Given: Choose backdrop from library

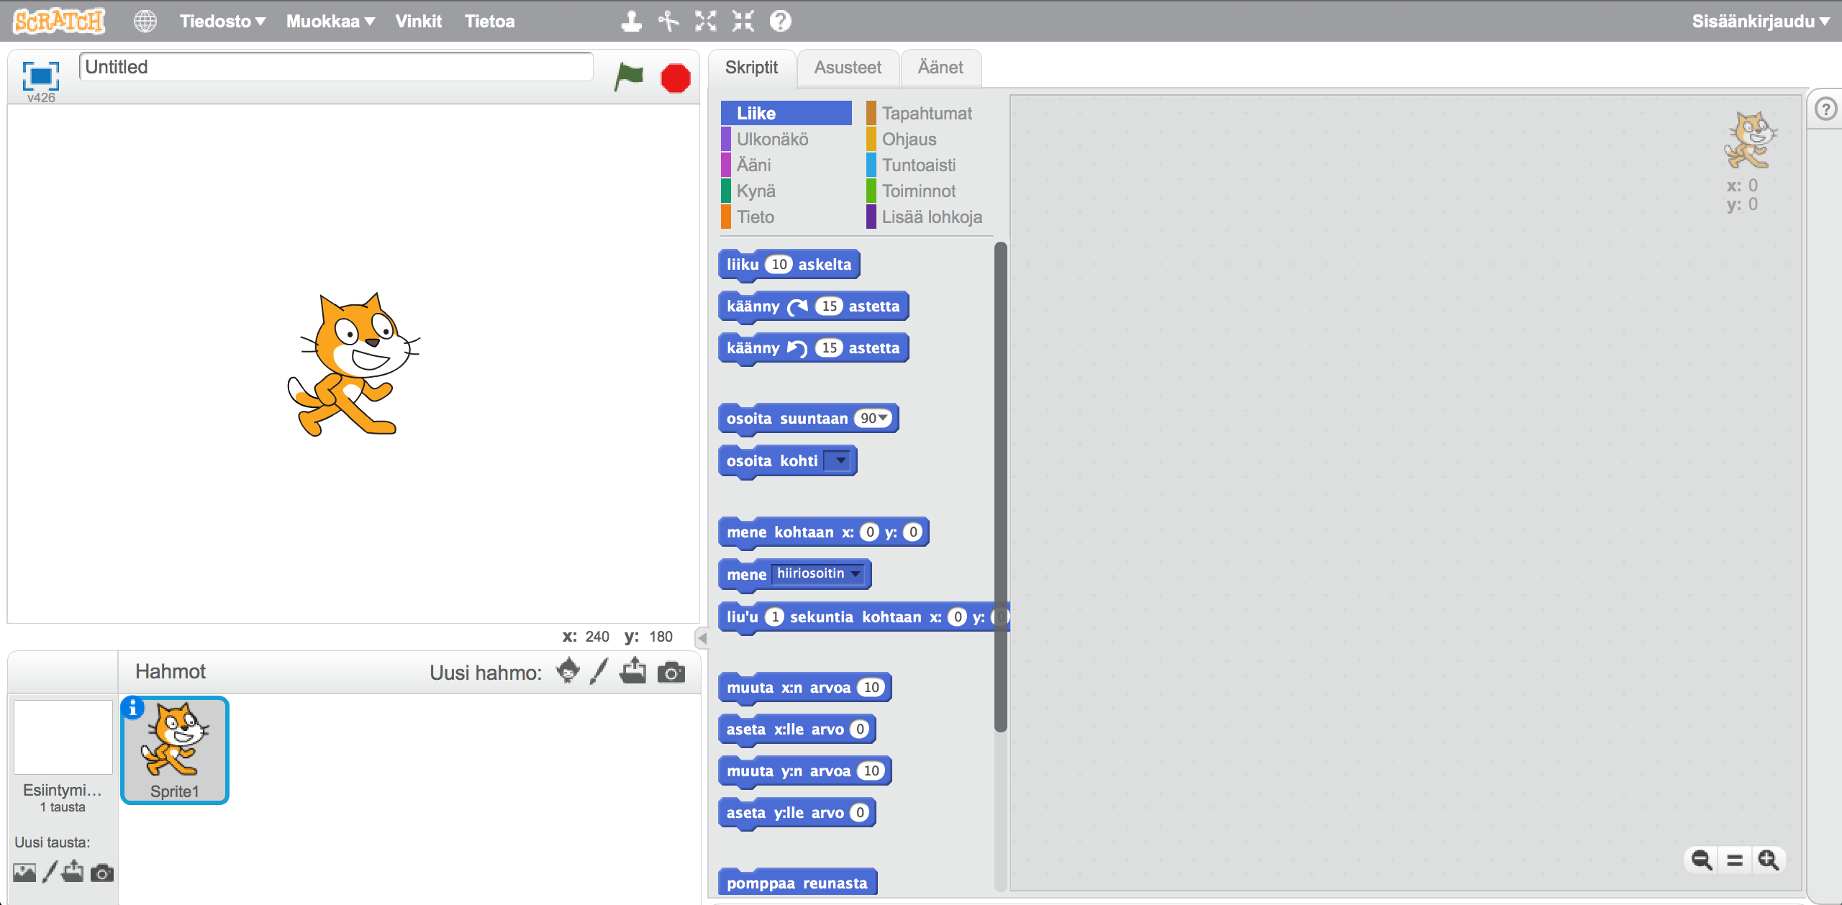Looking at the screenshot, I should [24, 873].
